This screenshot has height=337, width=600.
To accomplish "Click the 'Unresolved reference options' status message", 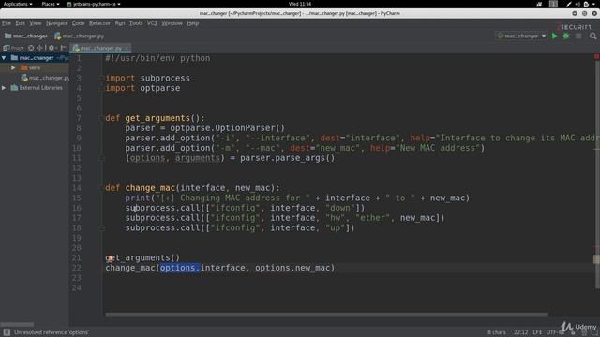I will pyautogui.click(x=52, y=332).
